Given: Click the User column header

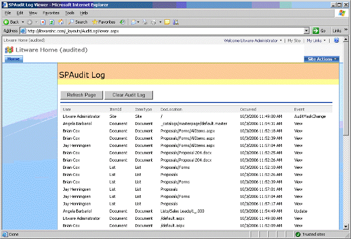Looking at the screenshot, I should pos(67,109).
